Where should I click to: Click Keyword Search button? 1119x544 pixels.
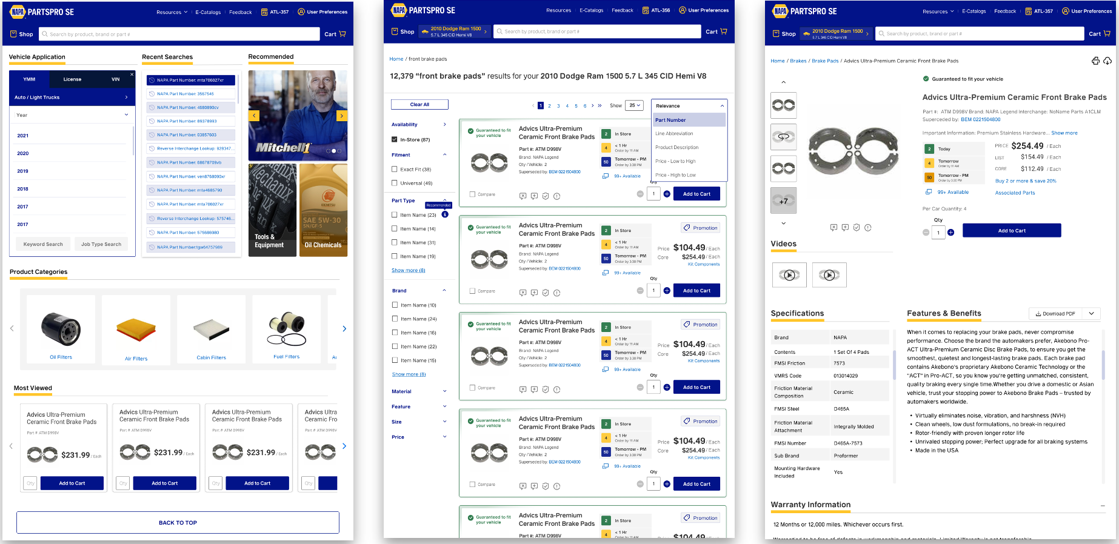tap(43, 244)
